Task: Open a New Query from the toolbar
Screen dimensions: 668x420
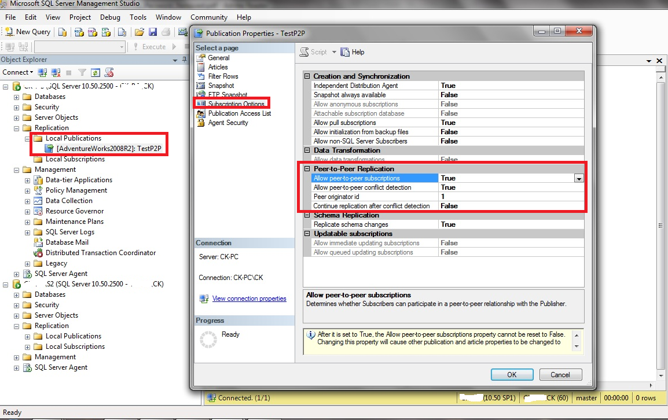Action: click(x=27, y=32)
